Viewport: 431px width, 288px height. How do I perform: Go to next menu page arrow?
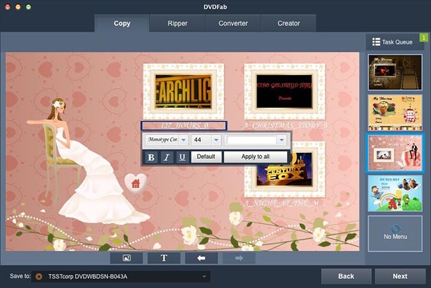coord(239,258)
